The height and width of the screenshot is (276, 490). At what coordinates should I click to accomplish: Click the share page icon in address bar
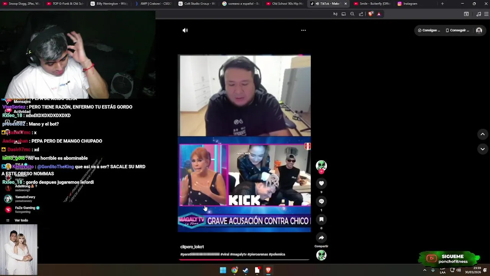tap(361, 14)
